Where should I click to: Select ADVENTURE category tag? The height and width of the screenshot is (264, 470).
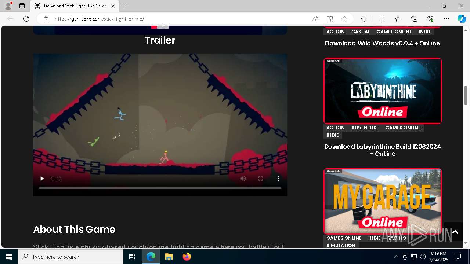(365, 128)
